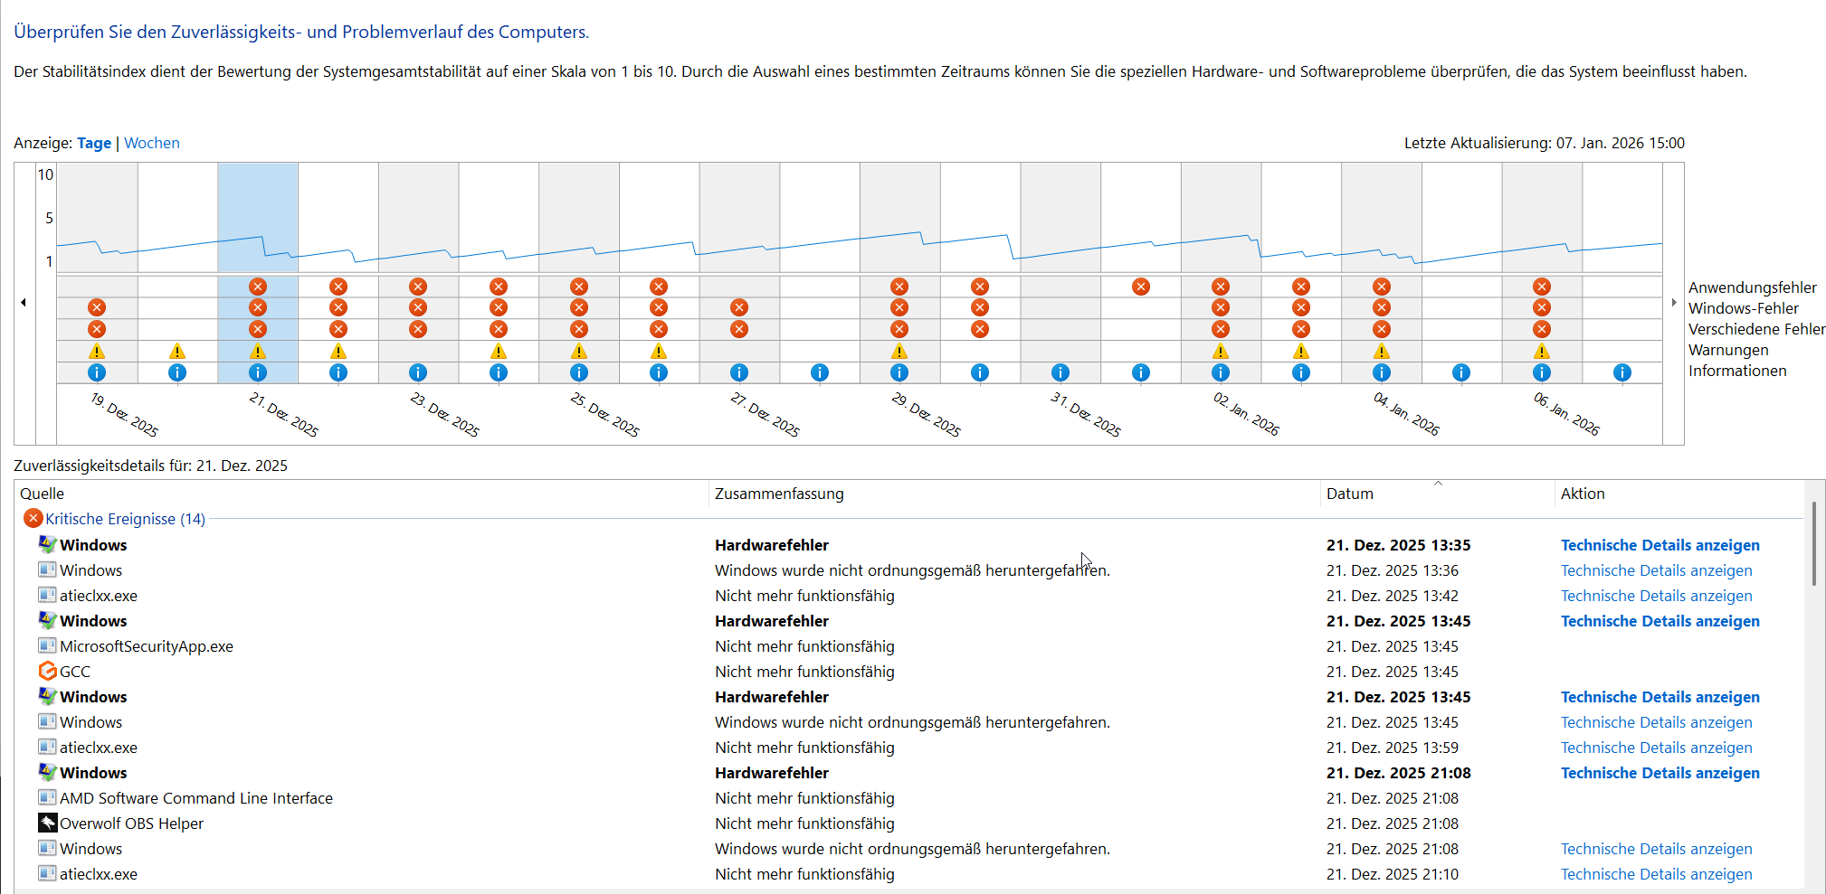Click the Overwolf OBS Helper icon
The height and width of the screenshot is (894, 1826).
point(47,823)
